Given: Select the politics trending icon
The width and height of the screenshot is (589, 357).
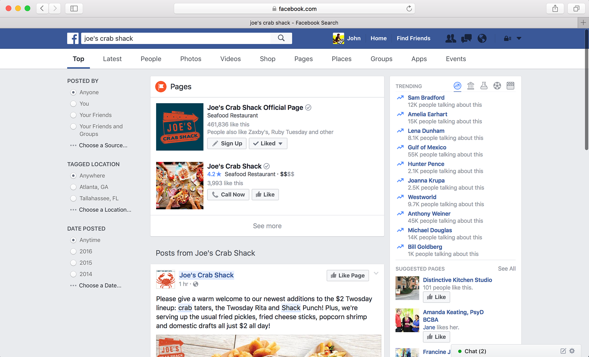Looking at the screenshot, I should tap(471, 86).
